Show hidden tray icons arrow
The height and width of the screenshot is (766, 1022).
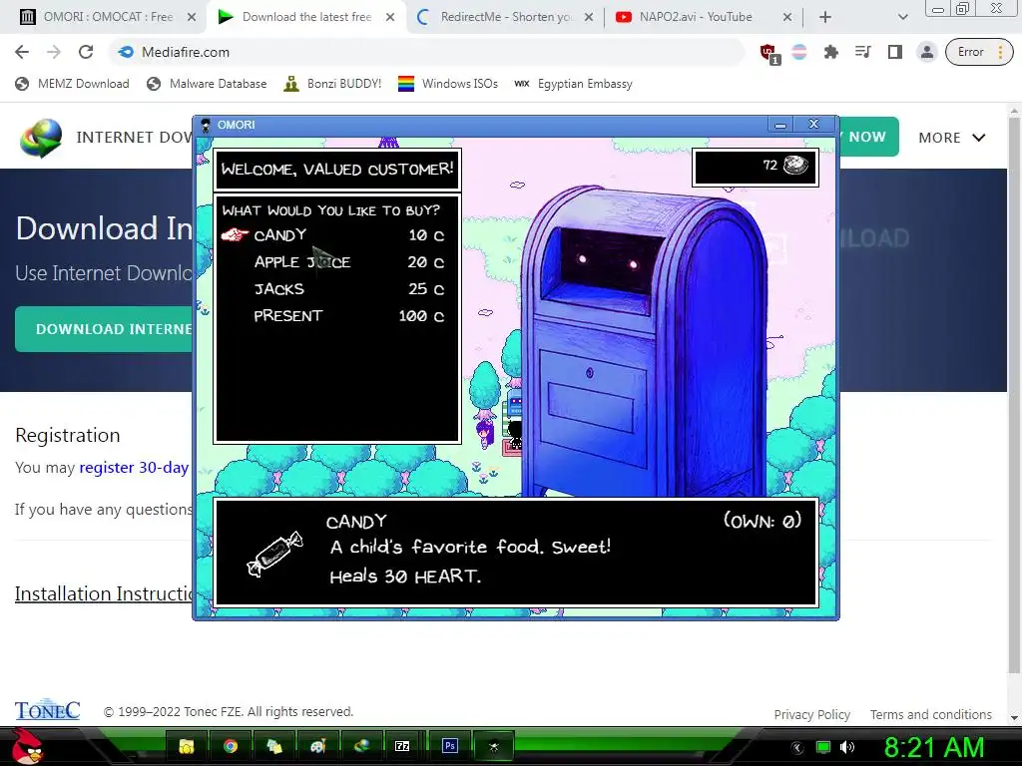(x=797, y=748)
